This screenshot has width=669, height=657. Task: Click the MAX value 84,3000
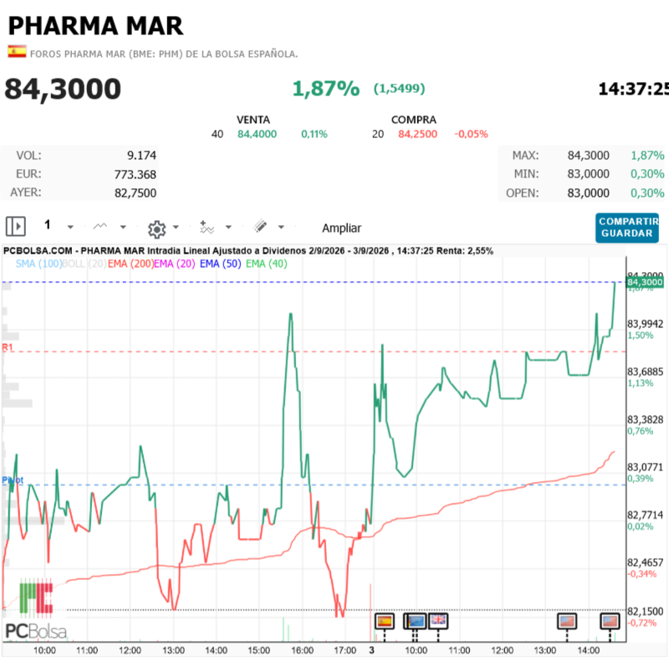coord(589,156)
